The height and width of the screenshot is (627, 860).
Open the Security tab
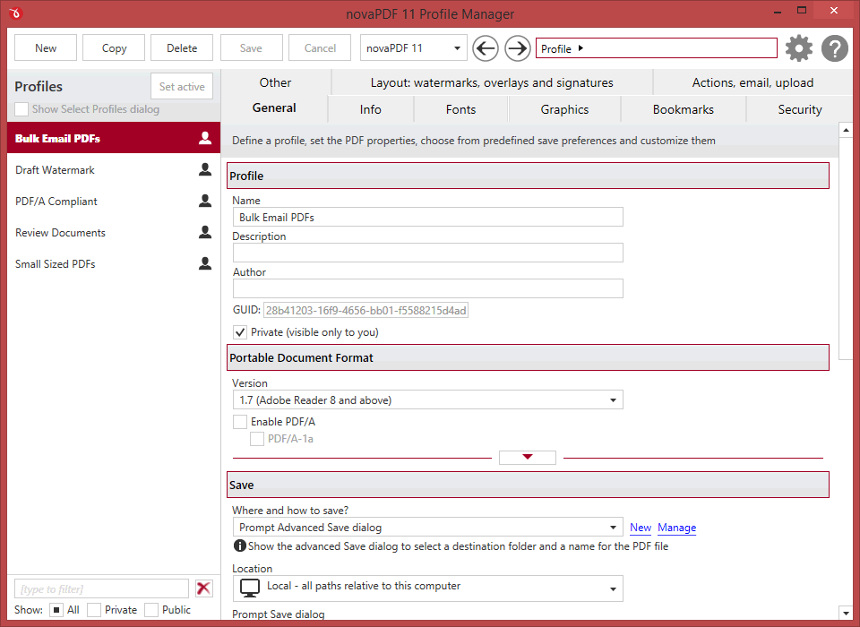pyautogui.click(x=800, y=109)
